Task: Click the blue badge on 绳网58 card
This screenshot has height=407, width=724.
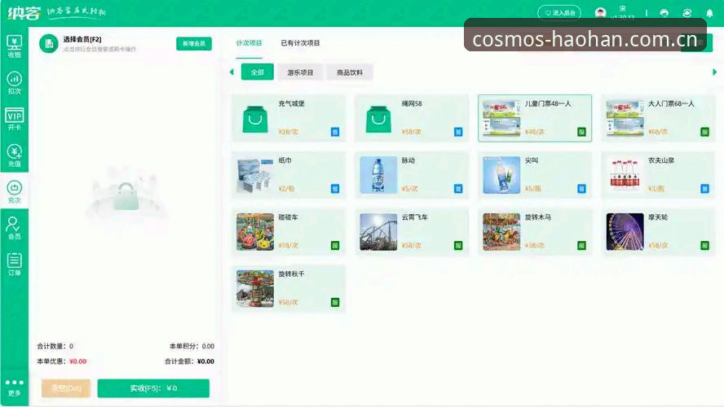Action: point(458,132)
